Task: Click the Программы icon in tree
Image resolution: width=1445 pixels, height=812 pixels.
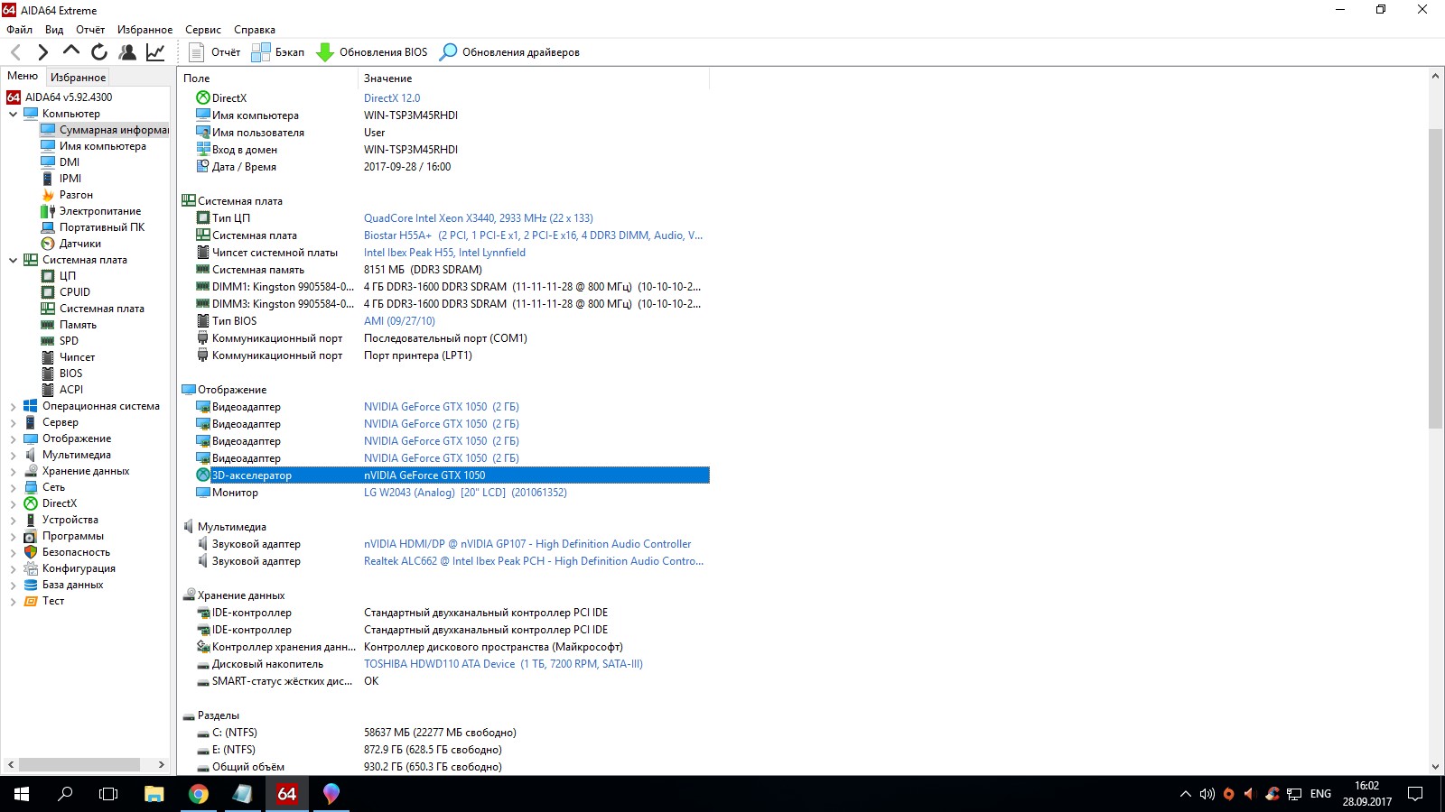Action: click(31, 536)
